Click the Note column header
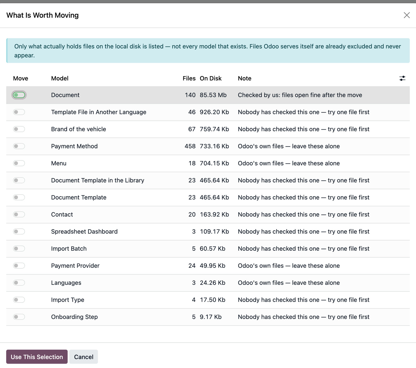416x368 pixels. [x=245, y=78]
